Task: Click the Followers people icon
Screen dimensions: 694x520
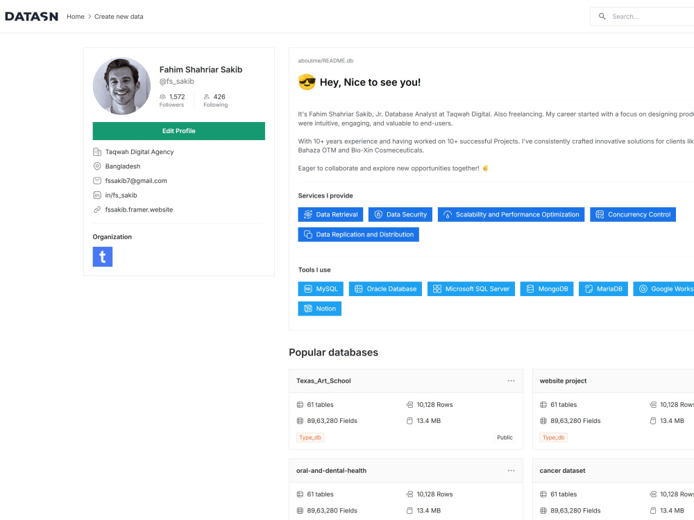Action: coord(162,96)
